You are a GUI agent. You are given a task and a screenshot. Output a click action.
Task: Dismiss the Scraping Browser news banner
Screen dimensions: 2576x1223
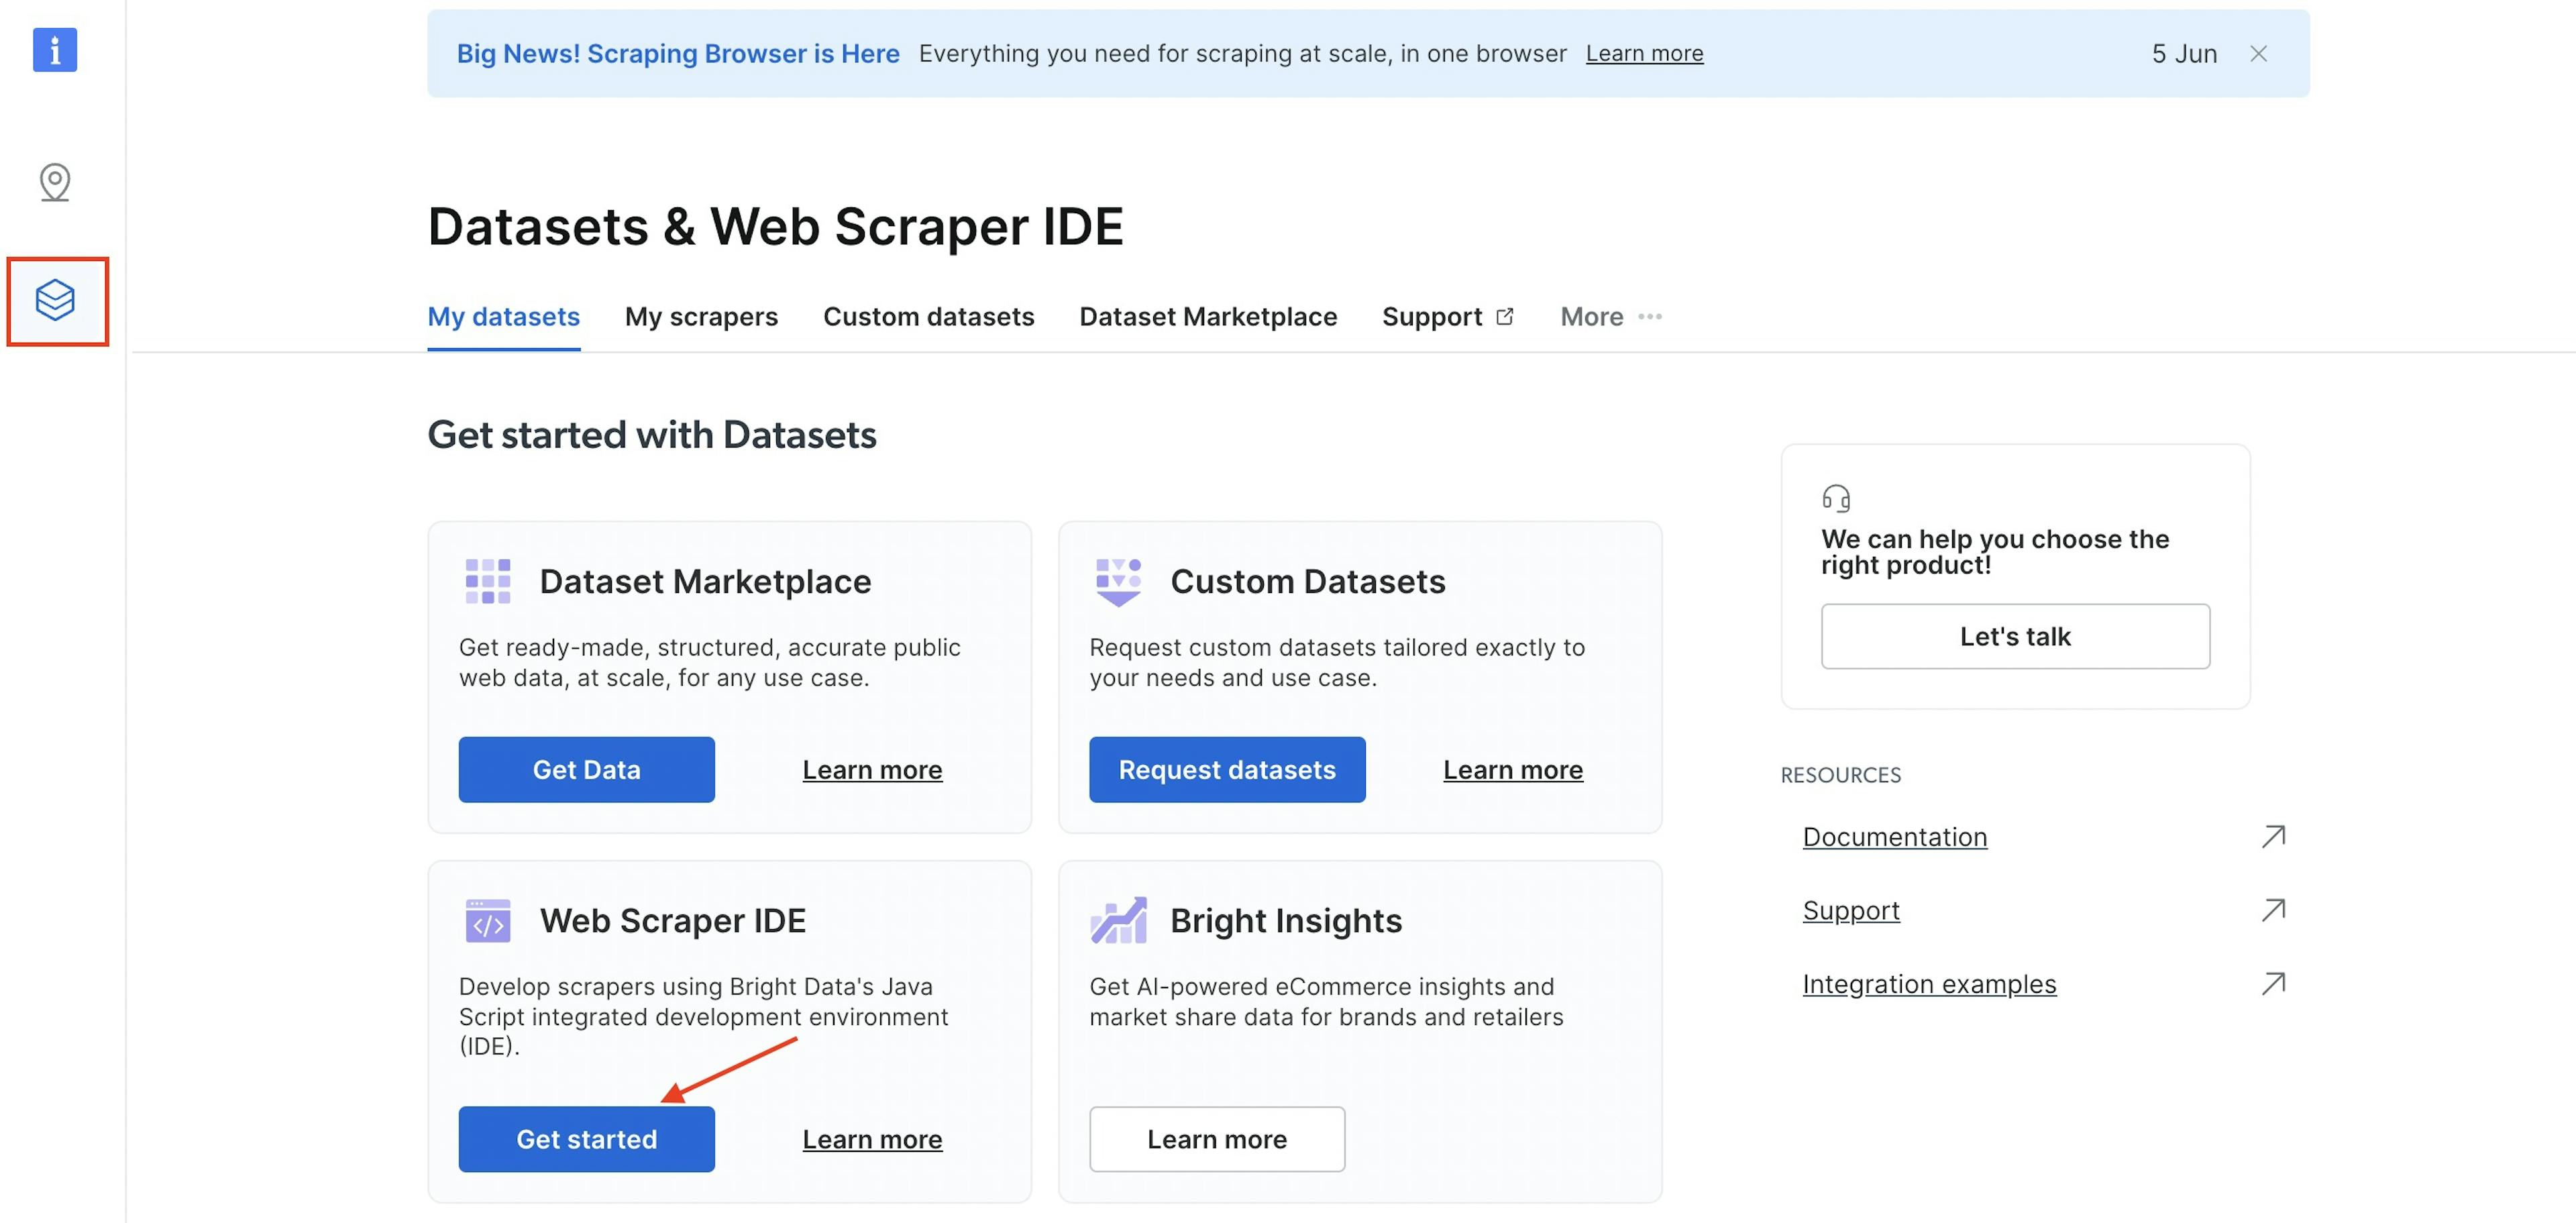coord(2258,54)
